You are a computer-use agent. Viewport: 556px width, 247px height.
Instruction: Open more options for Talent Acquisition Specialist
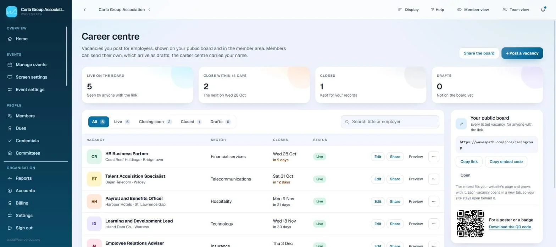(434, 179)
